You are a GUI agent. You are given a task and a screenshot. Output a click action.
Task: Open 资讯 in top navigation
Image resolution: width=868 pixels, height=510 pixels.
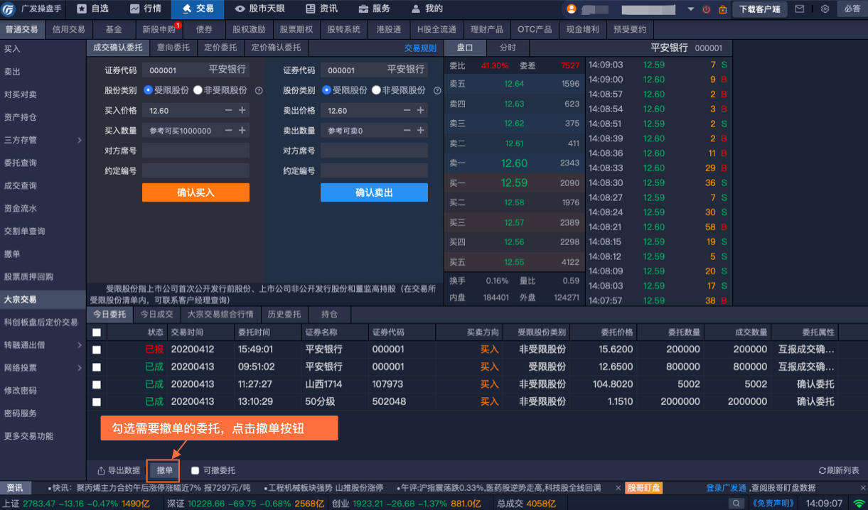(322, 9)
